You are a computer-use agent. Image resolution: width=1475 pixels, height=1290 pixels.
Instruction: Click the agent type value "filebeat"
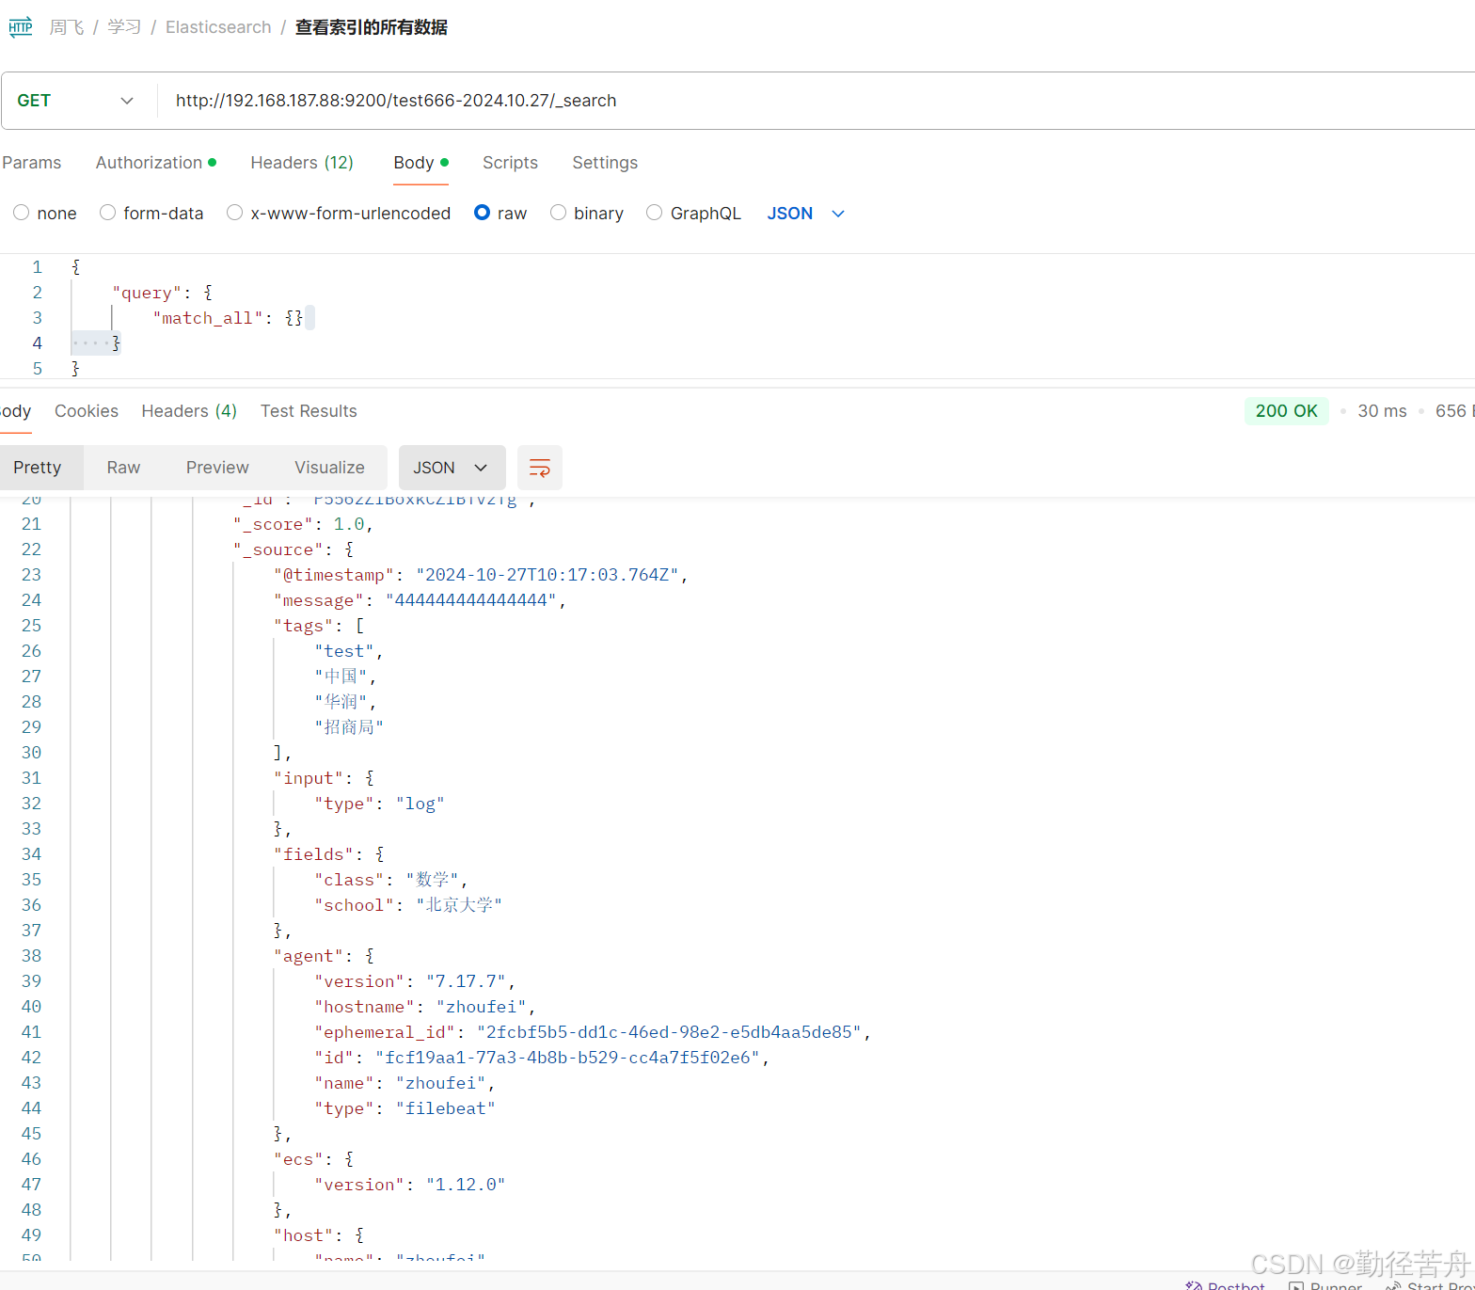coord(445,1108)
